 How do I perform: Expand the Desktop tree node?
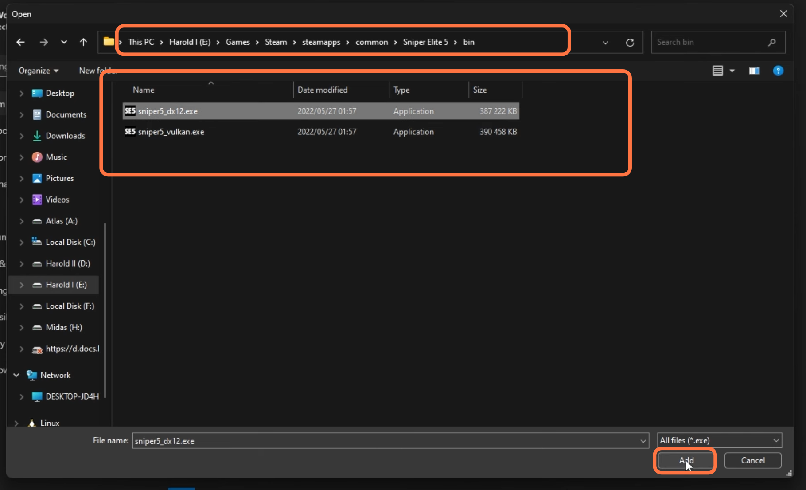click(21, 93)
